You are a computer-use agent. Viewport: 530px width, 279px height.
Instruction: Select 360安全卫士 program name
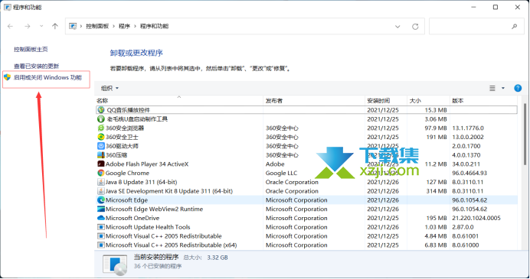[x=122, y=137]
